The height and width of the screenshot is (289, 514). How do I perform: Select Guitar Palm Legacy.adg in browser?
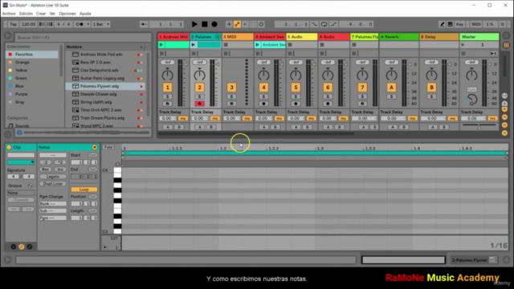pos(102,79)
